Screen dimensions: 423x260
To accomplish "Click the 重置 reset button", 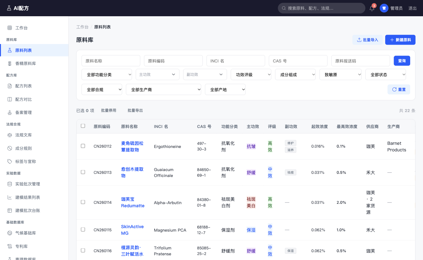I will pyautogui.click(x=399, y=89).
